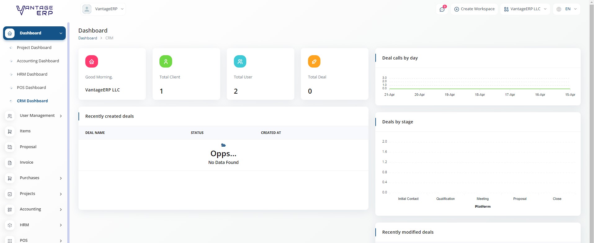The width and height of the screenshot is (594, 243).
Task: Open the Invoice menu entry
Action: (26, 162)
